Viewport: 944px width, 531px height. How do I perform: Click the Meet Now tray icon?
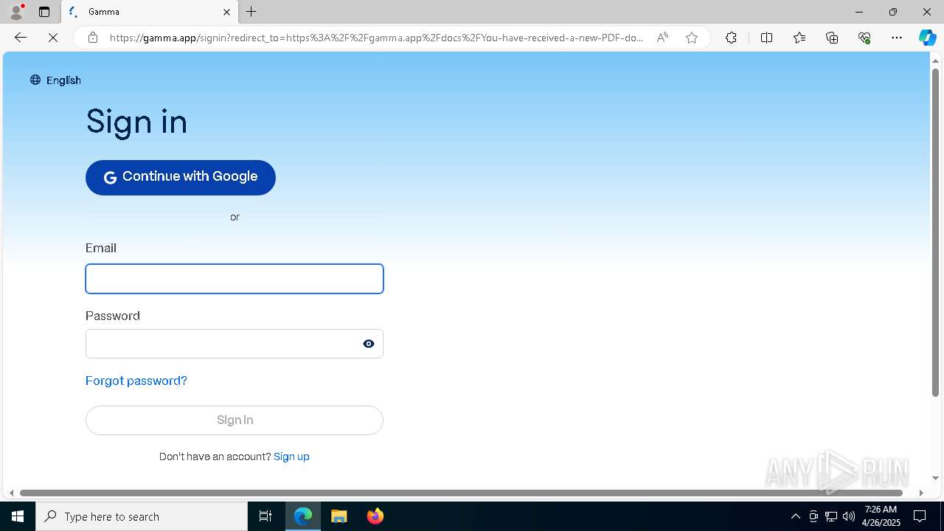[x=813, y=516]
